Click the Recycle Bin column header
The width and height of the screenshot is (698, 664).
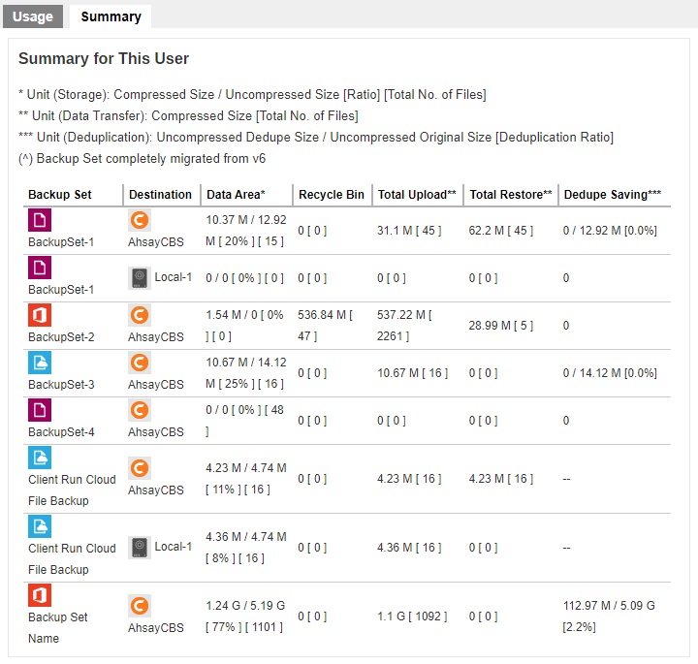[x=332, y=195]
